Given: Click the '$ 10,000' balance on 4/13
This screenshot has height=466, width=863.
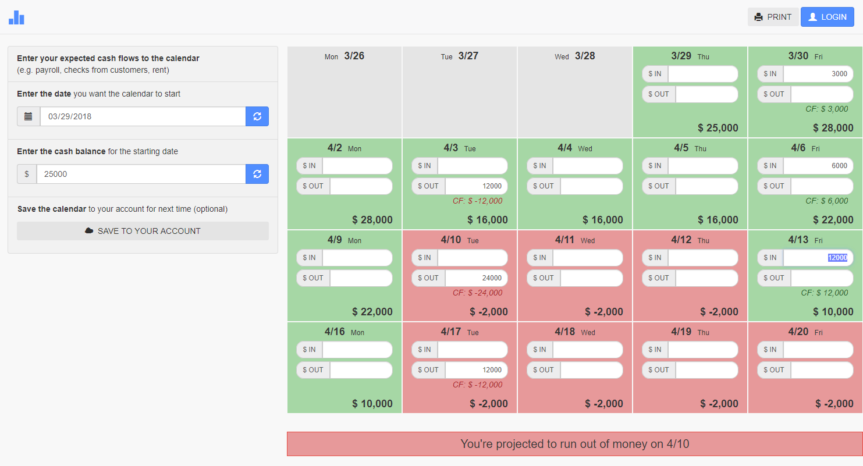Looking at the screenshot, I should 833,312.
